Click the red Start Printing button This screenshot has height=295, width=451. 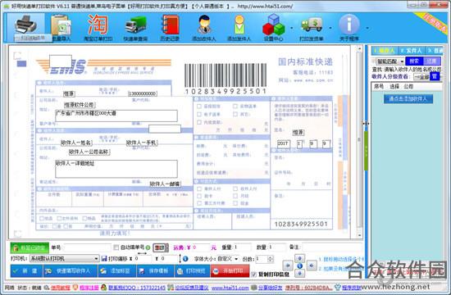click(x=230, y=271)
